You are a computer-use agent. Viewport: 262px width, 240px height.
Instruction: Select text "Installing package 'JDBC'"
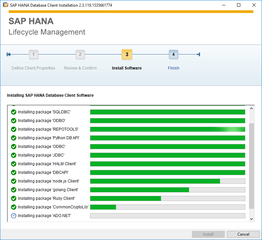coord(41,155)
